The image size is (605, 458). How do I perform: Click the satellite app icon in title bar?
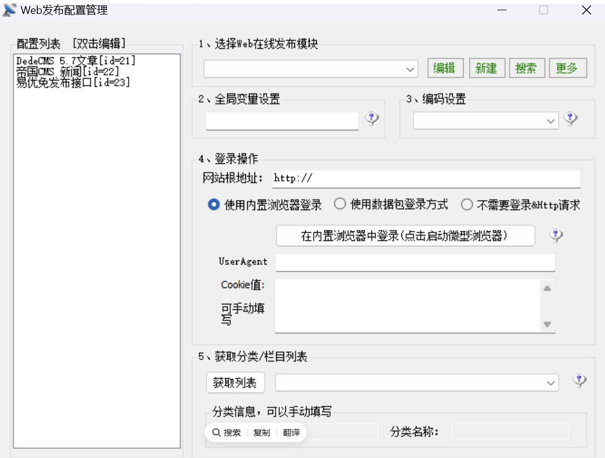[x=10, y=10]
